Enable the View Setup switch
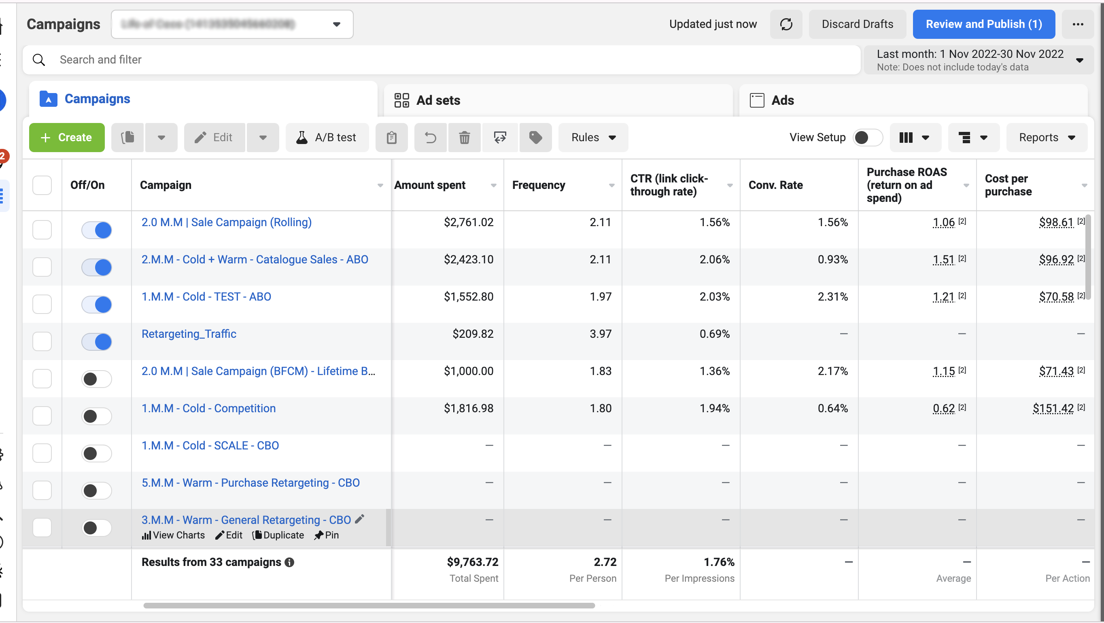 coord(867,138)
